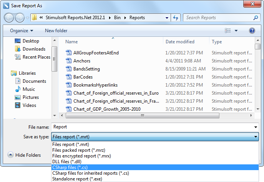Expand the File name history dropdown arrow
Viewport: 264px width, 182px height.
point(256,127)
